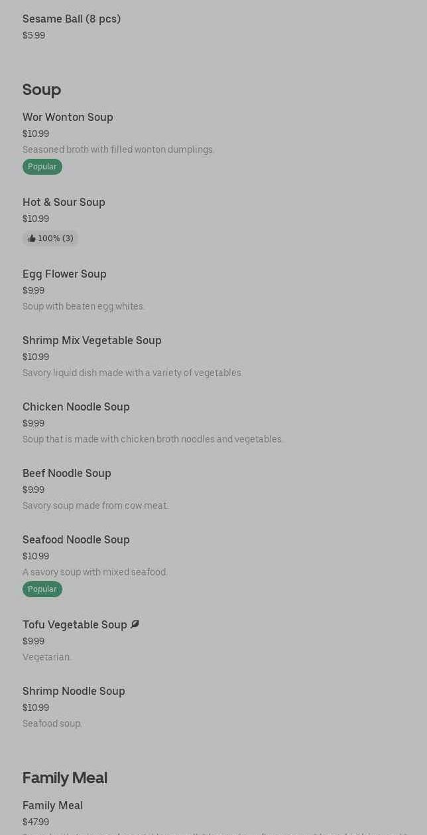Click the Family Meal section heading
The width and height of the screenshot is (427, 835).
coord(65,778)
